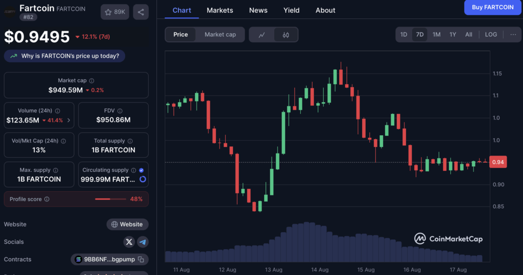Click the Buy FARTCOIN button
523x275 pixels.
493,7
